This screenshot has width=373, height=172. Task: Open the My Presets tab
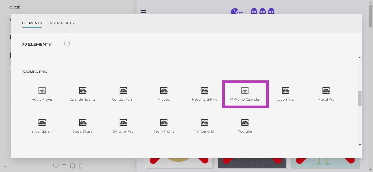pos(62,23)
